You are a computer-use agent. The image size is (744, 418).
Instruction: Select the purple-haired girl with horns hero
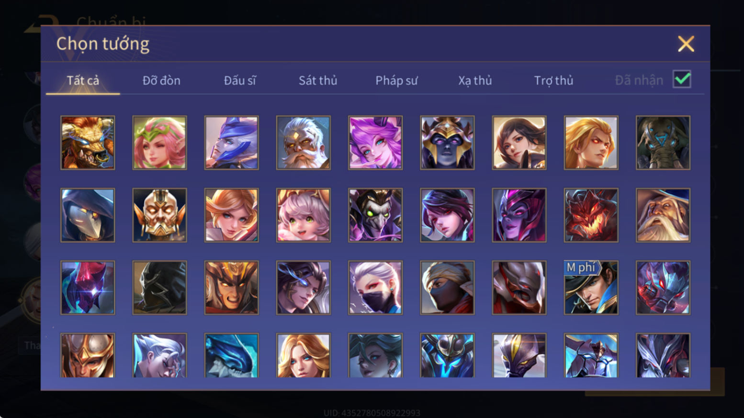coord(375,143)
